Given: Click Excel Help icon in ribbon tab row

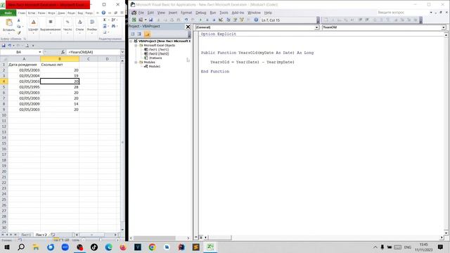Looking at the screenshot, I should [103, 13].
